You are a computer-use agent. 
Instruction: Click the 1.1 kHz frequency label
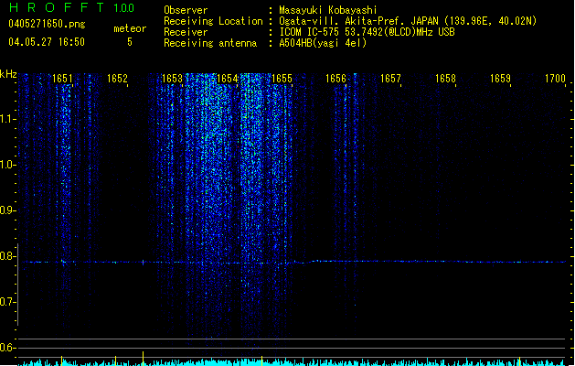(7, 119)
